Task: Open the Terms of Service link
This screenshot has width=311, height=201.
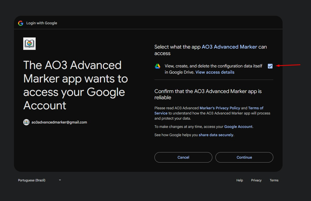Action: (209, 111)
